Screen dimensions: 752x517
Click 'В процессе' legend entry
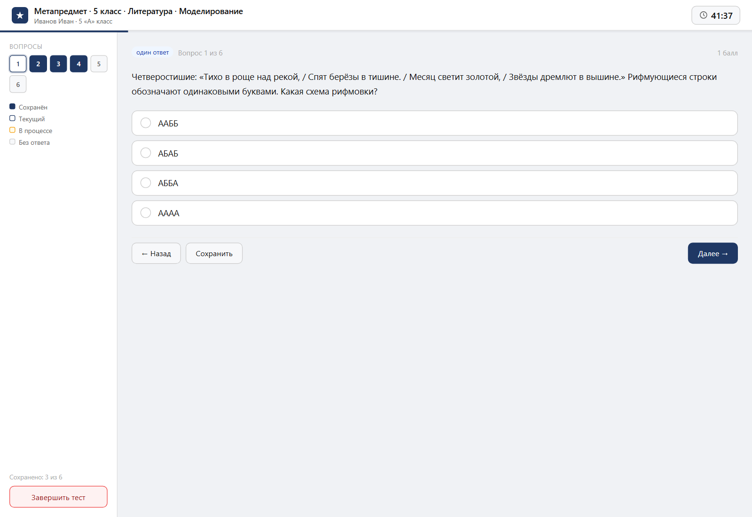[31, 131]
